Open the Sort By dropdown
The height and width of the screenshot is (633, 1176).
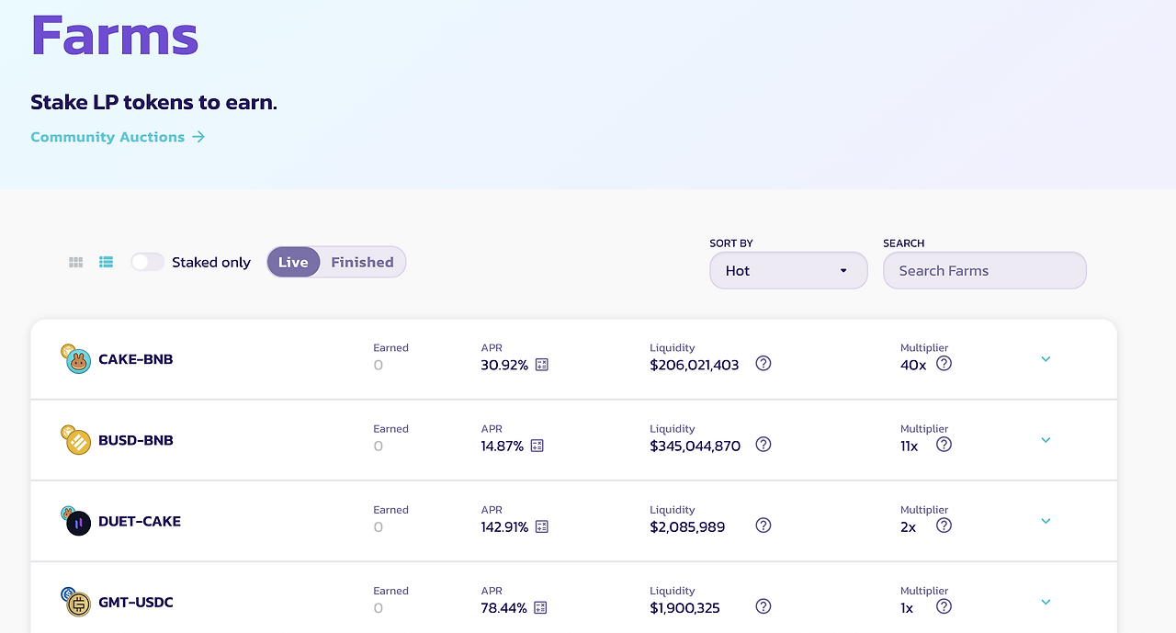point(788,271)
